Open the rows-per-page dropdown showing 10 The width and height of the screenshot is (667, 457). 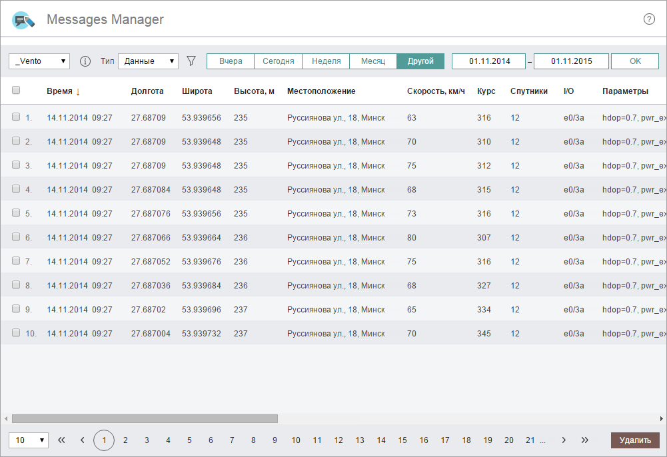point(29,440)
